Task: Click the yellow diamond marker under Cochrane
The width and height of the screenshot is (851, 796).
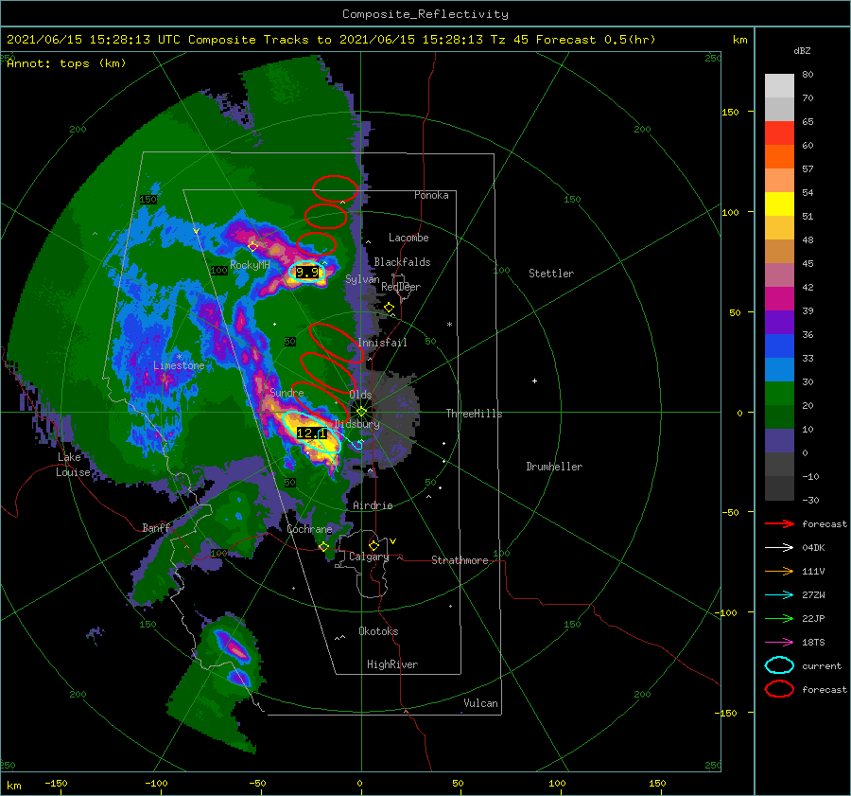Action: (324, 546)
